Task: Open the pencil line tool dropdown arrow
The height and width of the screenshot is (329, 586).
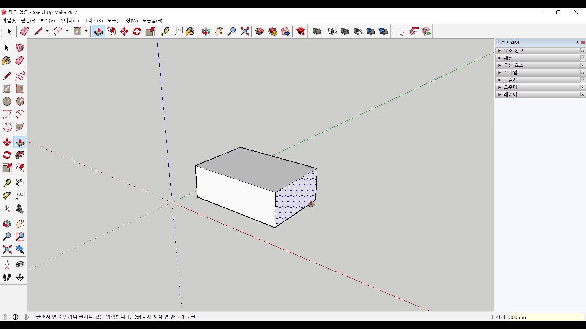Action: coord(47,31)
